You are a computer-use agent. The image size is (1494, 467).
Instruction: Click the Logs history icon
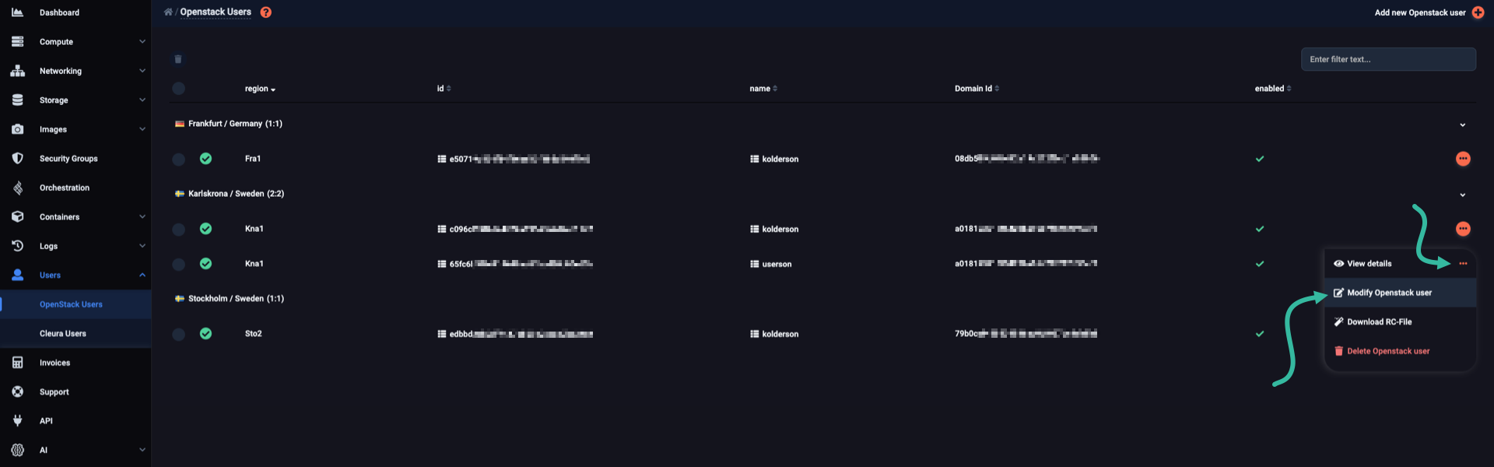pos(17,246)
